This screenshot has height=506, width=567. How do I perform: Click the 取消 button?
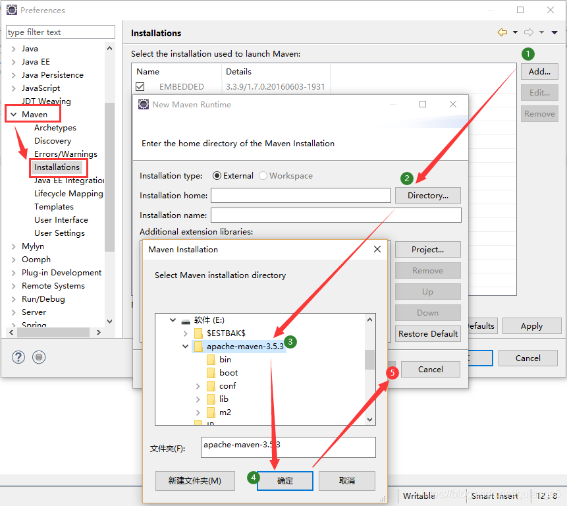[347, 481]
